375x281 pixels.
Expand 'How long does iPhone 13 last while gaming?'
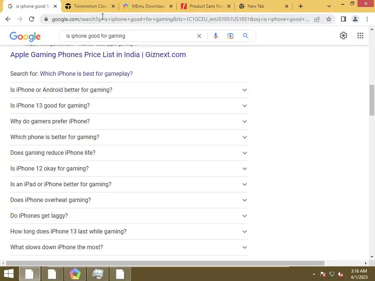(129, 232)
